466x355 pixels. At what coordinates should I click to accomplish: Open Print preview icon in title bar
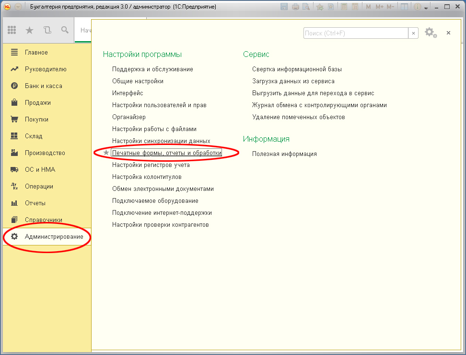tap(306, 7)
